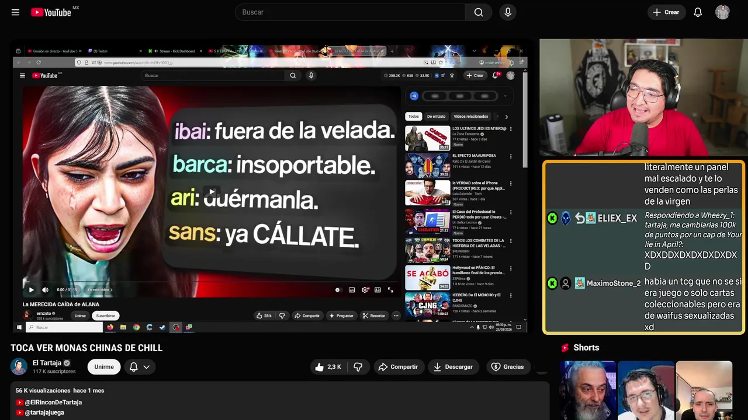The width and height of the screenshot is (748, 420).
Task: Click the Gracias super thanks button
Action: [x=508, y=367]
